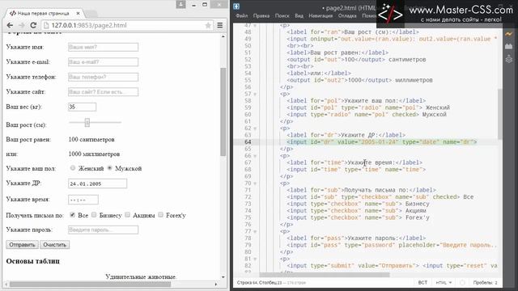This screenshot has height=291, width=518.
Task: Start Brackets Live Preview lightning icon
Action: 509,34
